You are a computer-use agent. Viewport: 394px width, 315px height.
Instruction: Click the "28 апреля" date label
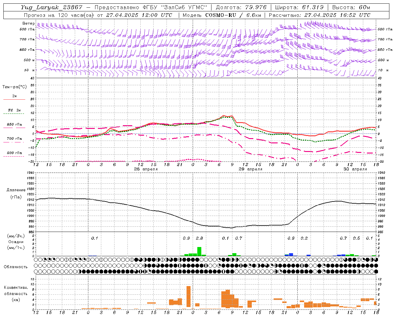[146, 169]
